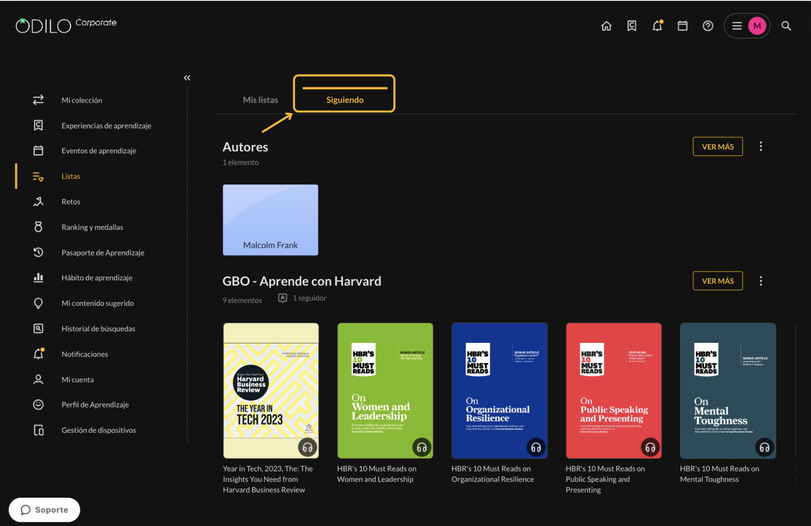
Task: Open calendar icon in top bar
Action: click(683, 26)
